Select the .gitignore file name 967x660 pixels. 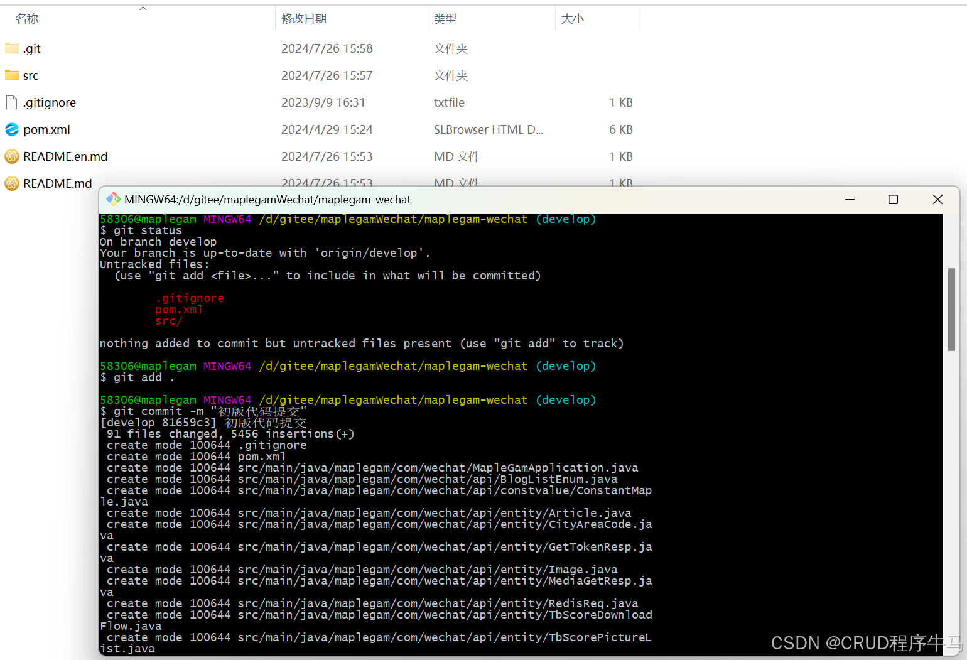[50, 102]
